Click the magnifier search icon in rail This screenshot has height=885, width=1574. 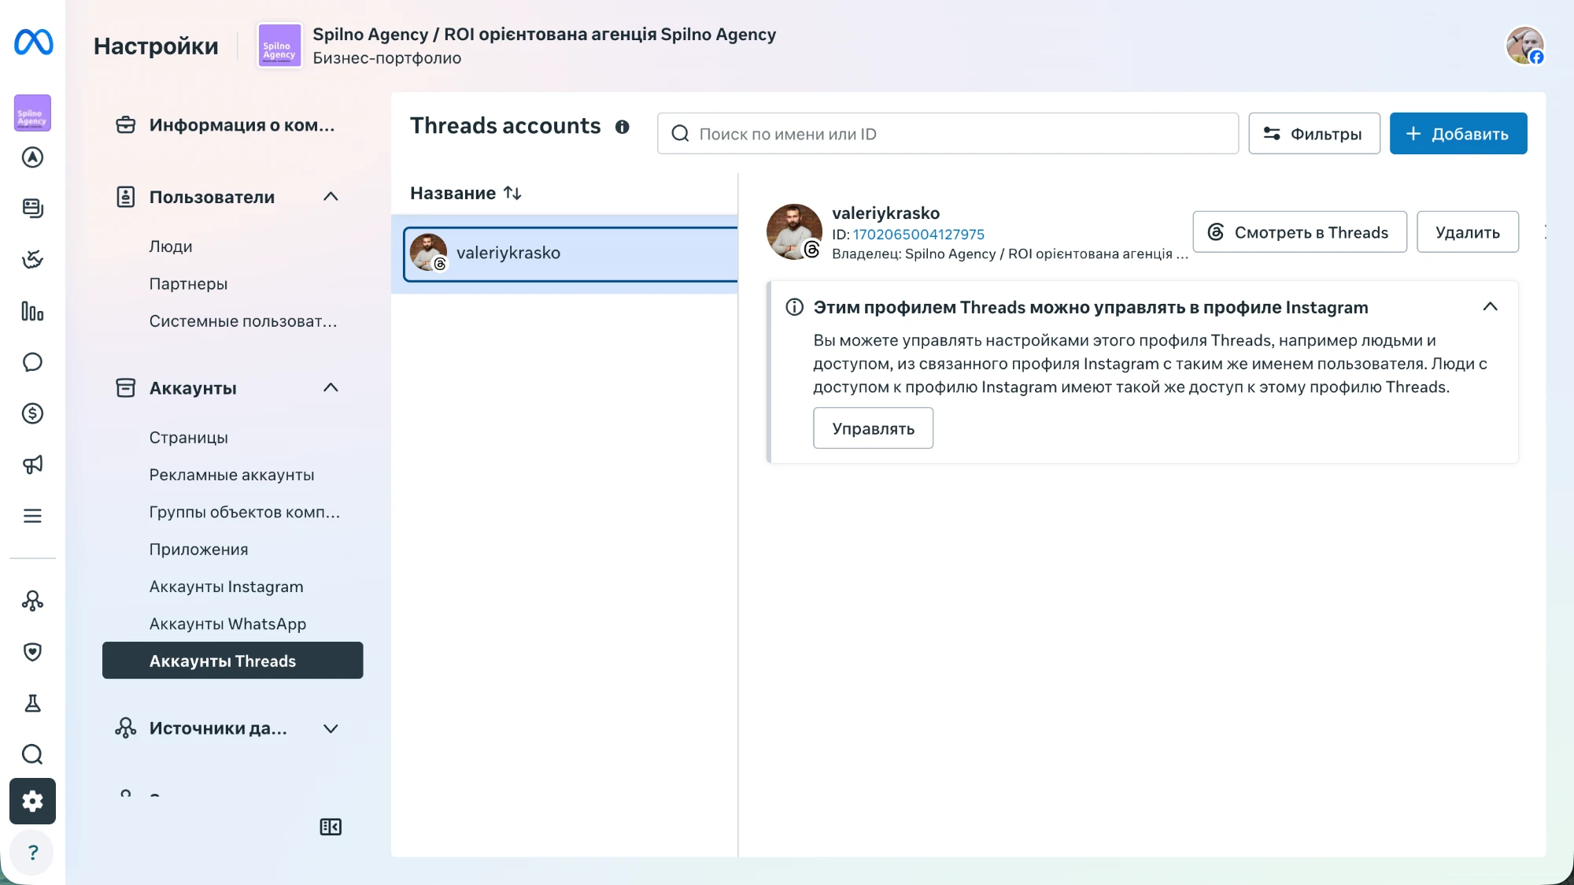tap(32, 754)
